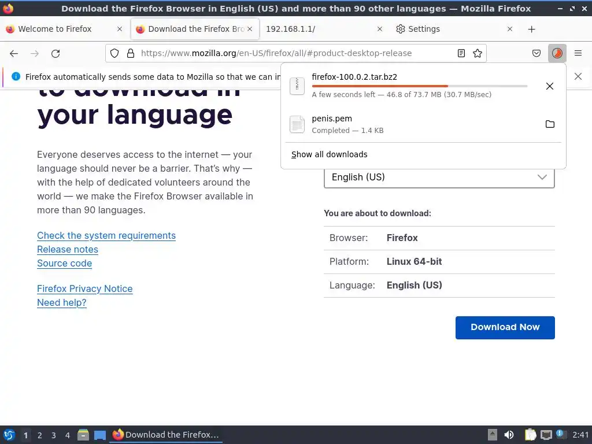Go back to the previous page
The width and height of the screenshot is (592, 444).
coord(14,53)
